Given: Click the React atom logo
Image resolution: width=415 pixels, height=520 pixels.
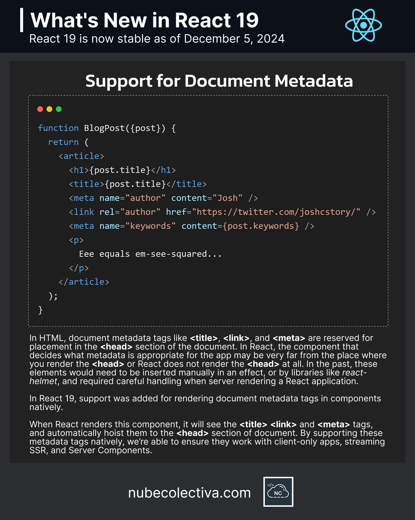Looking at the screenshot, I should (363, 25).
